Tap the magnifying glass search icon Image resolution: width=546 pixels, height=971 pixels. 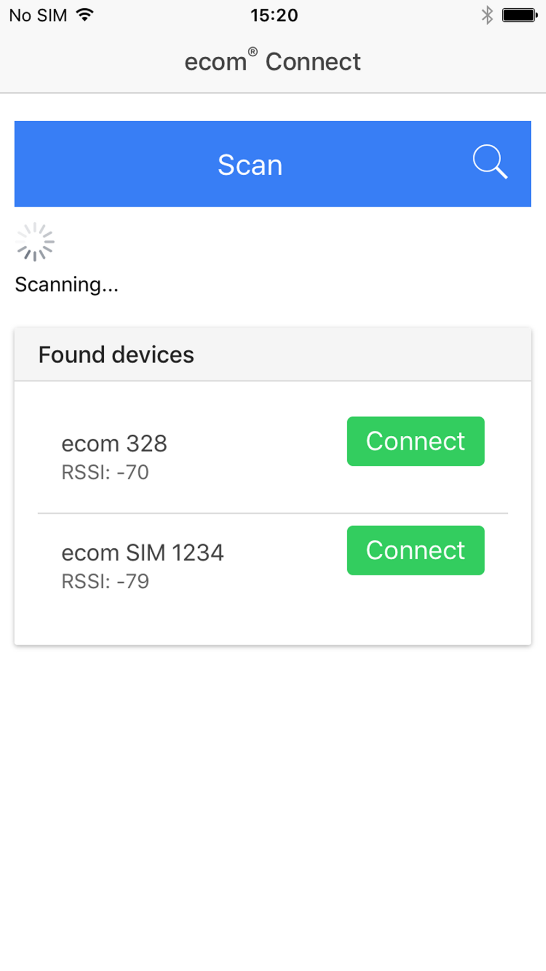tap(490, 162)
